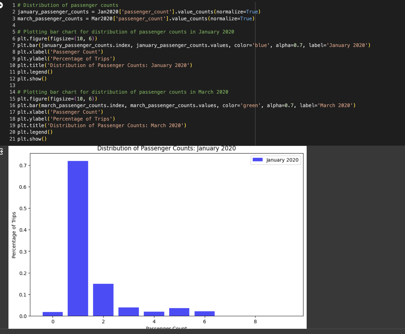Screen dimensions: 405x334
Task: Click the bar for passenger count 5
Action: [x=179, y=312]
